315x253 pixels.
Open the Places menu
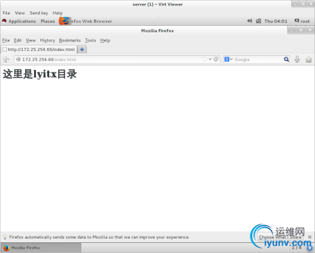coord(48,21)
